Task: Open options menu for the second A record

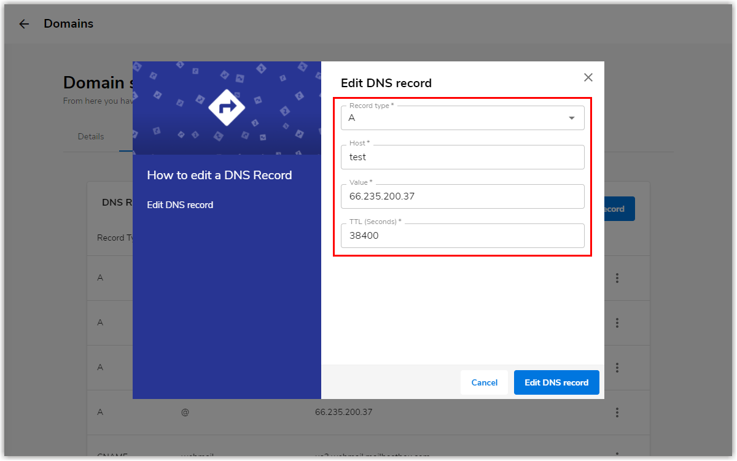Action: [x=617, y=323]
